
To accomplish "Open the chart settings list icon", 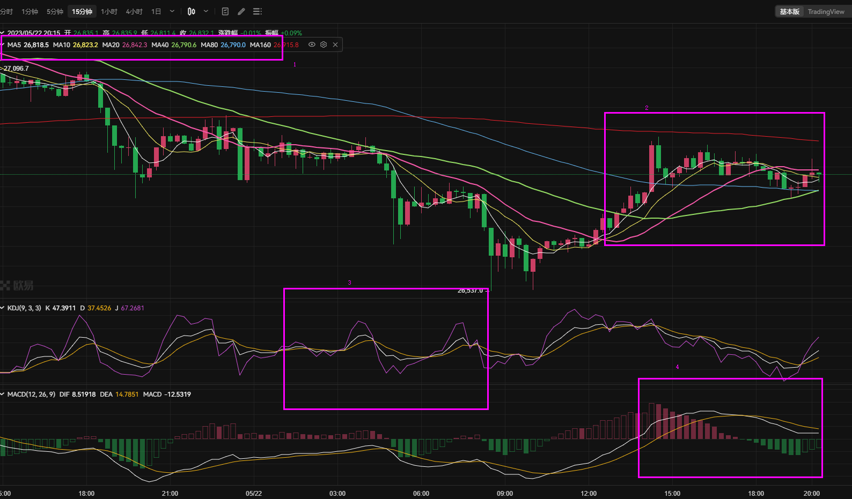I will [x=258, y=11].
